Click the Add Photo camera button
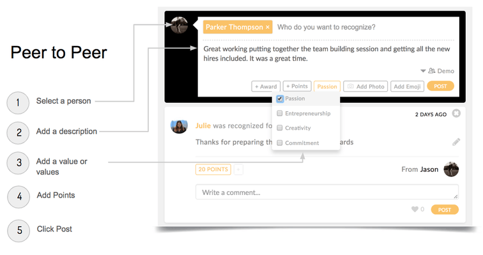 pos(365,86)
